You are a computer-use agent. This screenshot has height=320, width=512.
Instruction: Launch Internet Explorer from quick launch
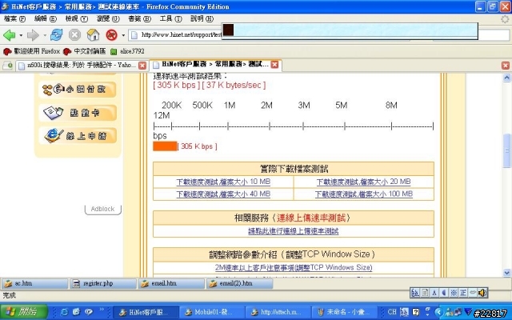point(64,312)
